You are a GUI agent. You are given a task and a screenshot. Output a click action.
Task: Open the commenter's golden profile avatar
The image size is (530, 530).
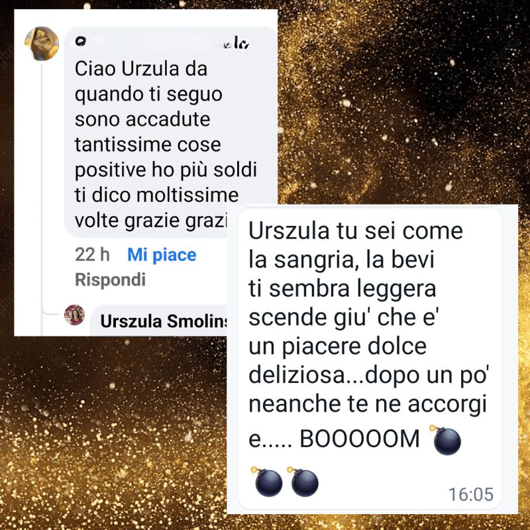pyautogui.click(x=42, y=44)
